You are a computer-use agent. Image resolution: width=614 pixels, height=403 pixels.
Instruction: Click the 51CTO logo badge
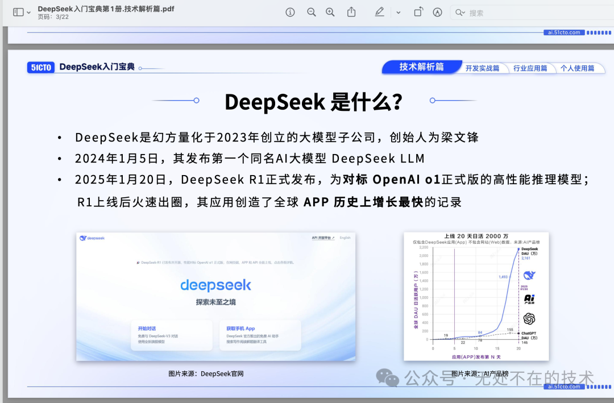point(41,68)
